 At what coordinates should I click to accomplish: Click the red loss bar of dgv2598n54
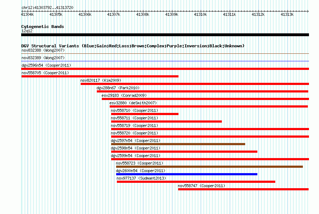coord(184,152)
